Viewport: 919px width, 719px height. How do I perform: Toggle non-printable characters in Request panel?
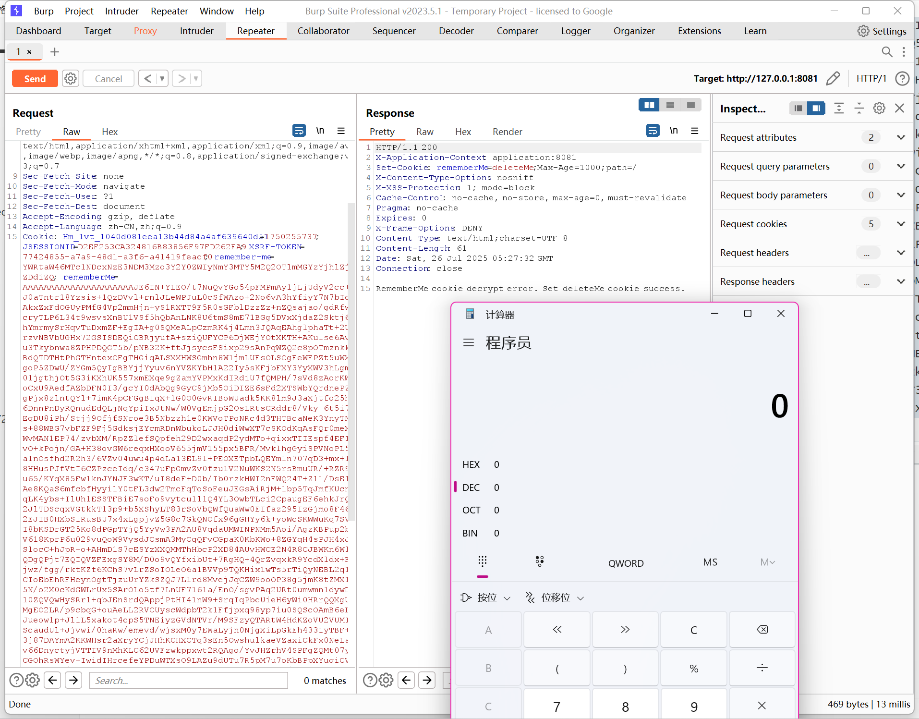[x=320, y=131]
